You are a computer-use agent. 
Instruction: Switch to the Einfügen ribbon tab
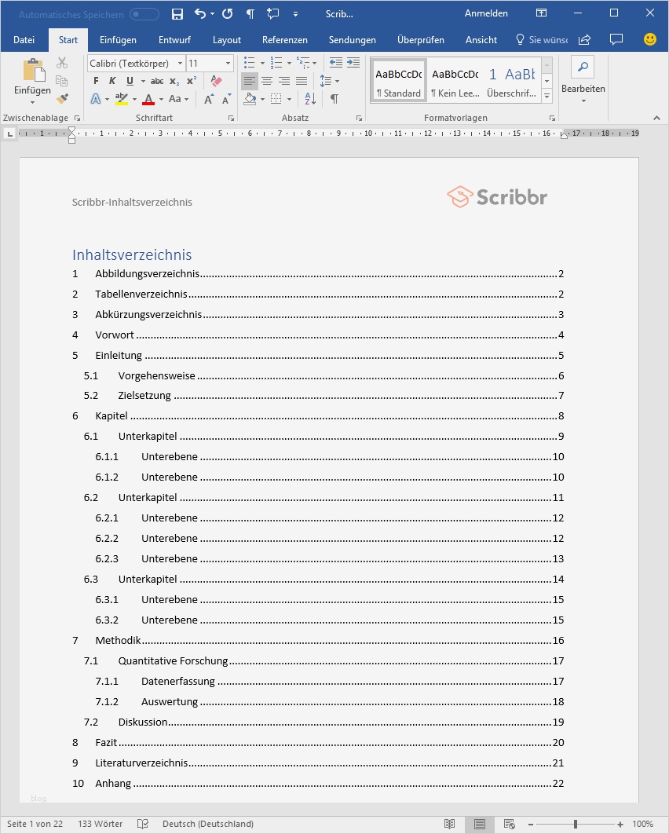[x=118, y=40]
